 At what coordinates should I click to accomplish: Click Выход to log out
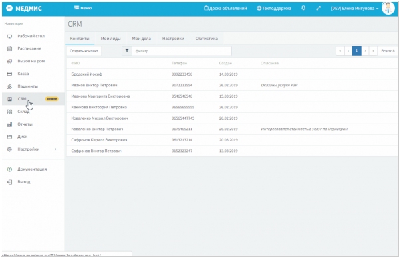(x=24, y=182)
